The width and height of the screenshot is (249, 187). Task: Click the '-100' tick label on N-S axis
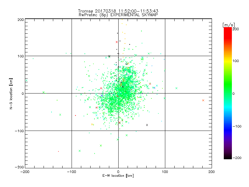coord(19,131)
